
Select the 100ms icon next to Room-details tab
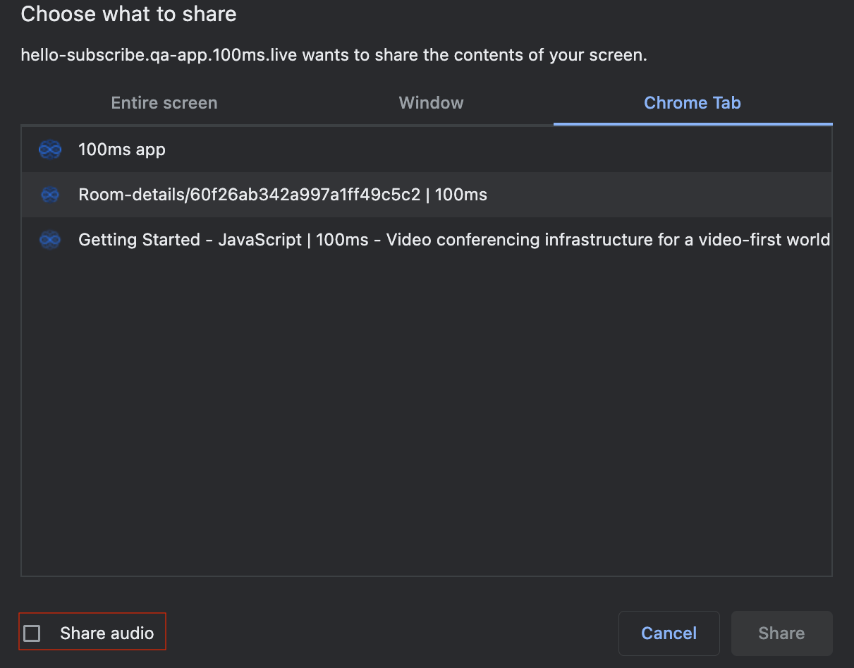tap(50, 195)
